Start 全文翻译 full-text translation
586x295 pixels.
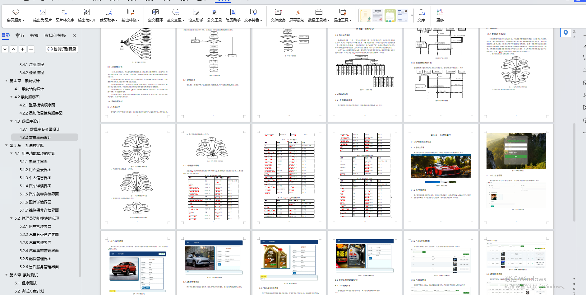pyautogui.click(x=155, y=15)
